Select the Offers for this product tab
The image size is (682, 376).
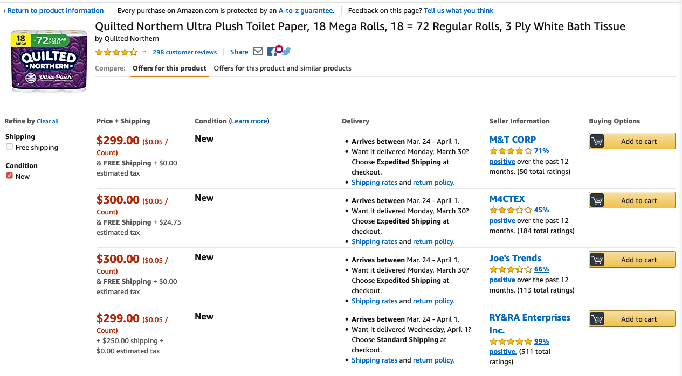pyautogui.click(x=169, y=68)
